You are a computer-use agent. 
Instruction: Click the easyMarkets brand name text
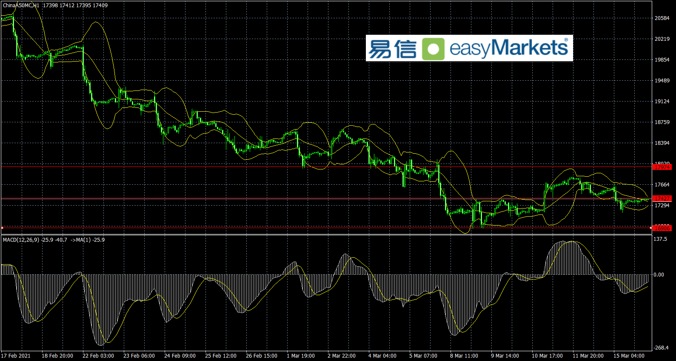click(508, 48)
